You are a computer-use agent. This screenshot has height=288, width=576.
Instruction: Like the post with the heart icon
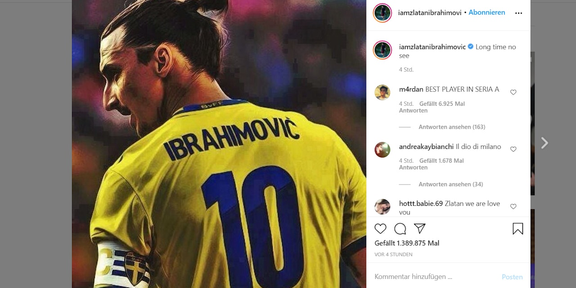click(x=380, y=229)
